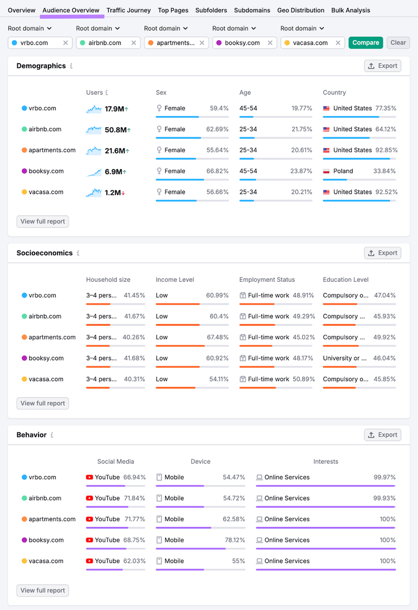Go to the Top Pages tab
Screen dimensions: 418x610
click(x=173, y=11)
